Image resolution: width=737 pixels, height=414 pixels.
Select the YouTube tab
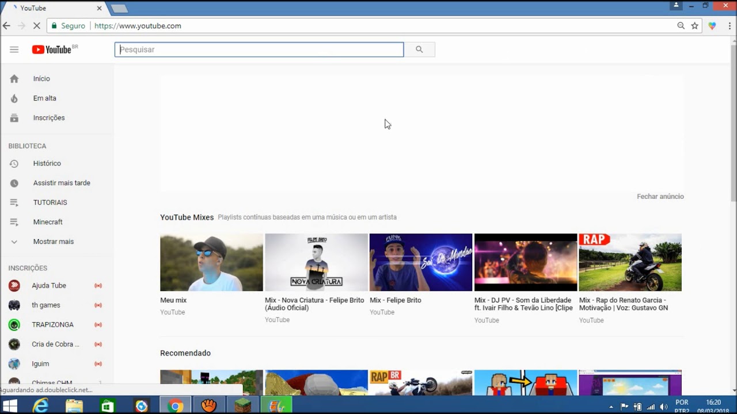tap(55, 9)
